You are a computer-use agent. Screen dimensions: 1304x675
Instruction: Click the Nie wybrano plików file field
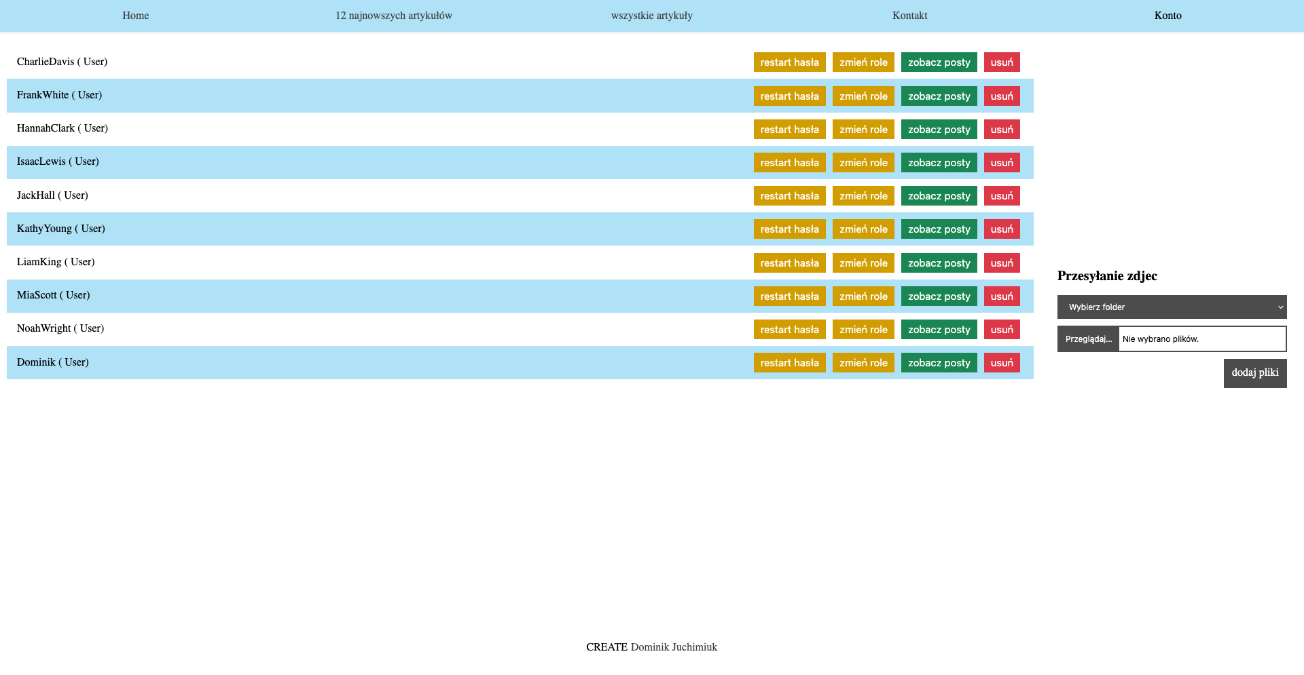tap(1201, 339)
